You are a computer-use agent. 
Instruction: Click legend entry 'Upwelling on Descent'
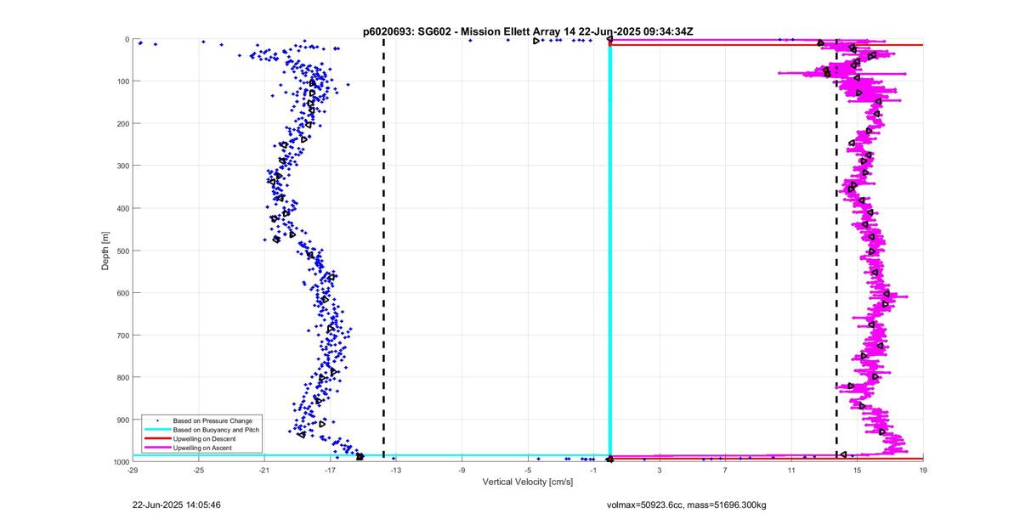click(x=205, y=438)
